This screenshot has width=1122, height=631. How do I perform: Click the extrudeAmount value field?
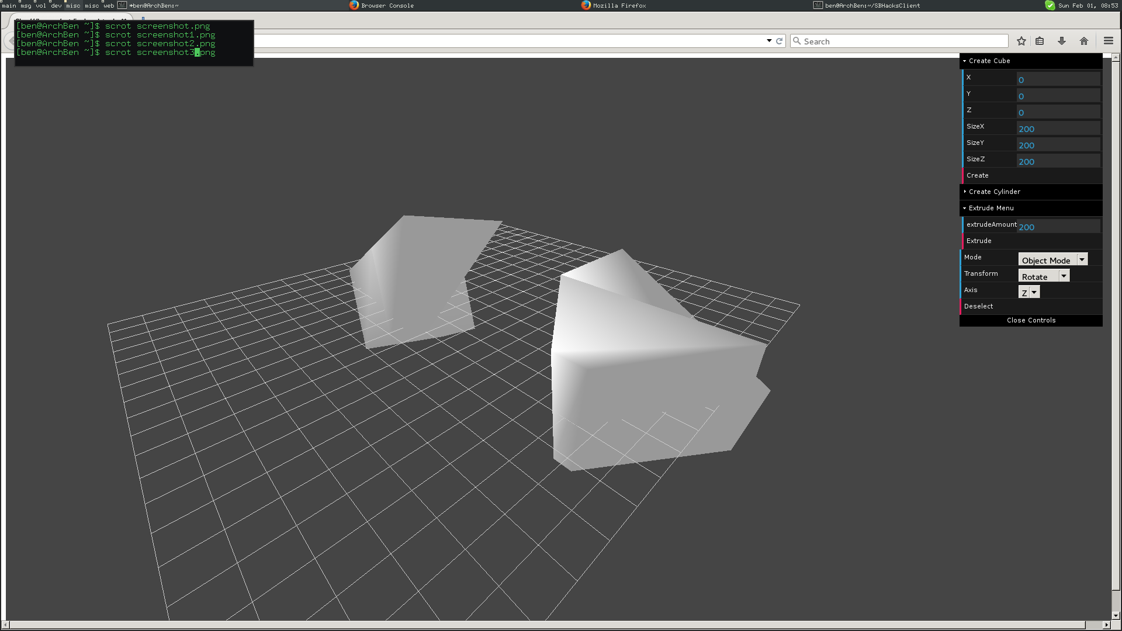coord(1058,227)
